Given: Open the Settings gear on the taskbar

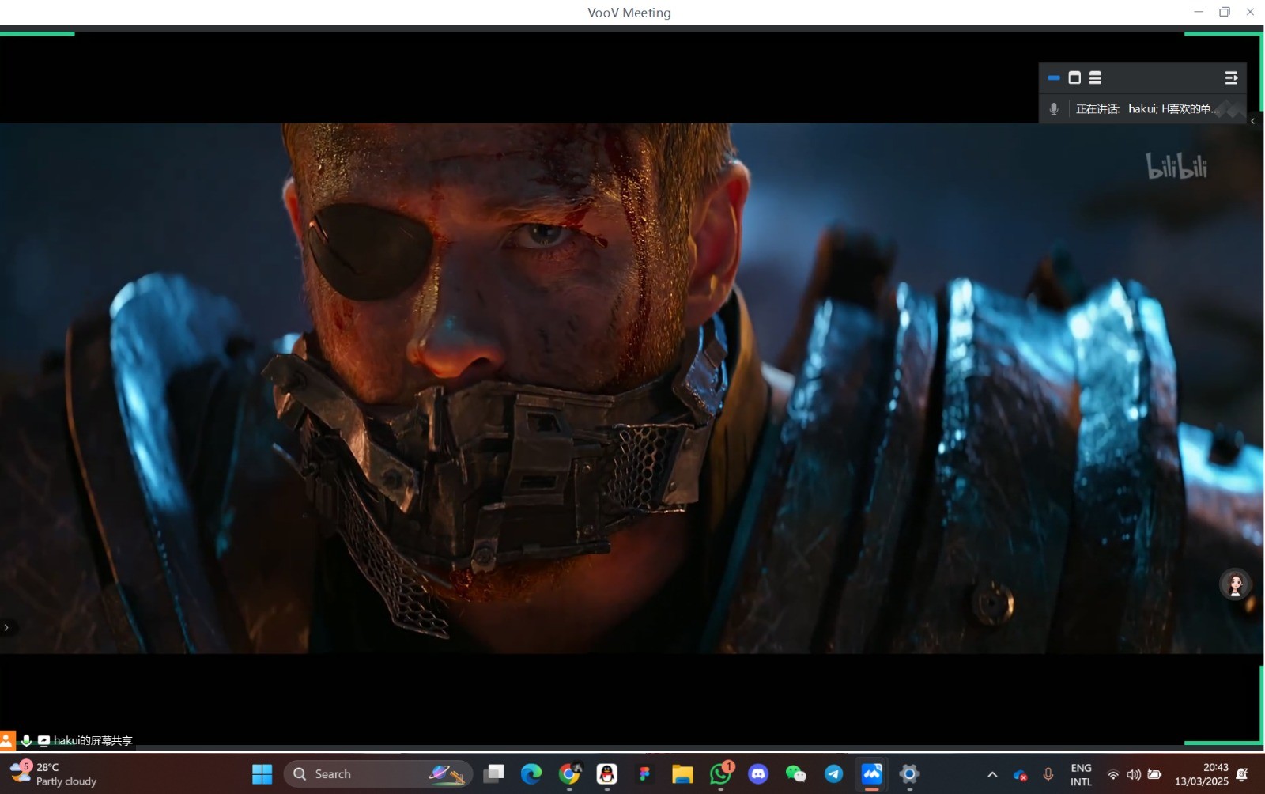Looking at the screenshot, I should (909, 773).
